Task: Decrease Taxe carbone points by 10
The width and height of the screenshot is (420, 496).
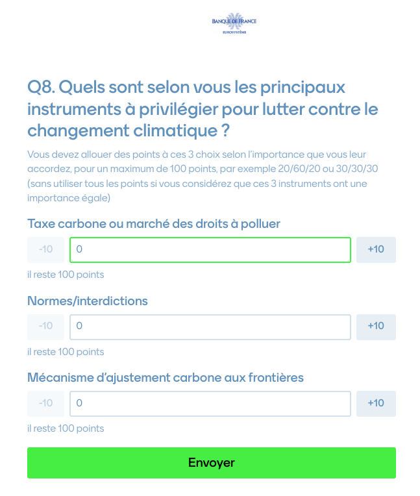Action: pos(45,249)
